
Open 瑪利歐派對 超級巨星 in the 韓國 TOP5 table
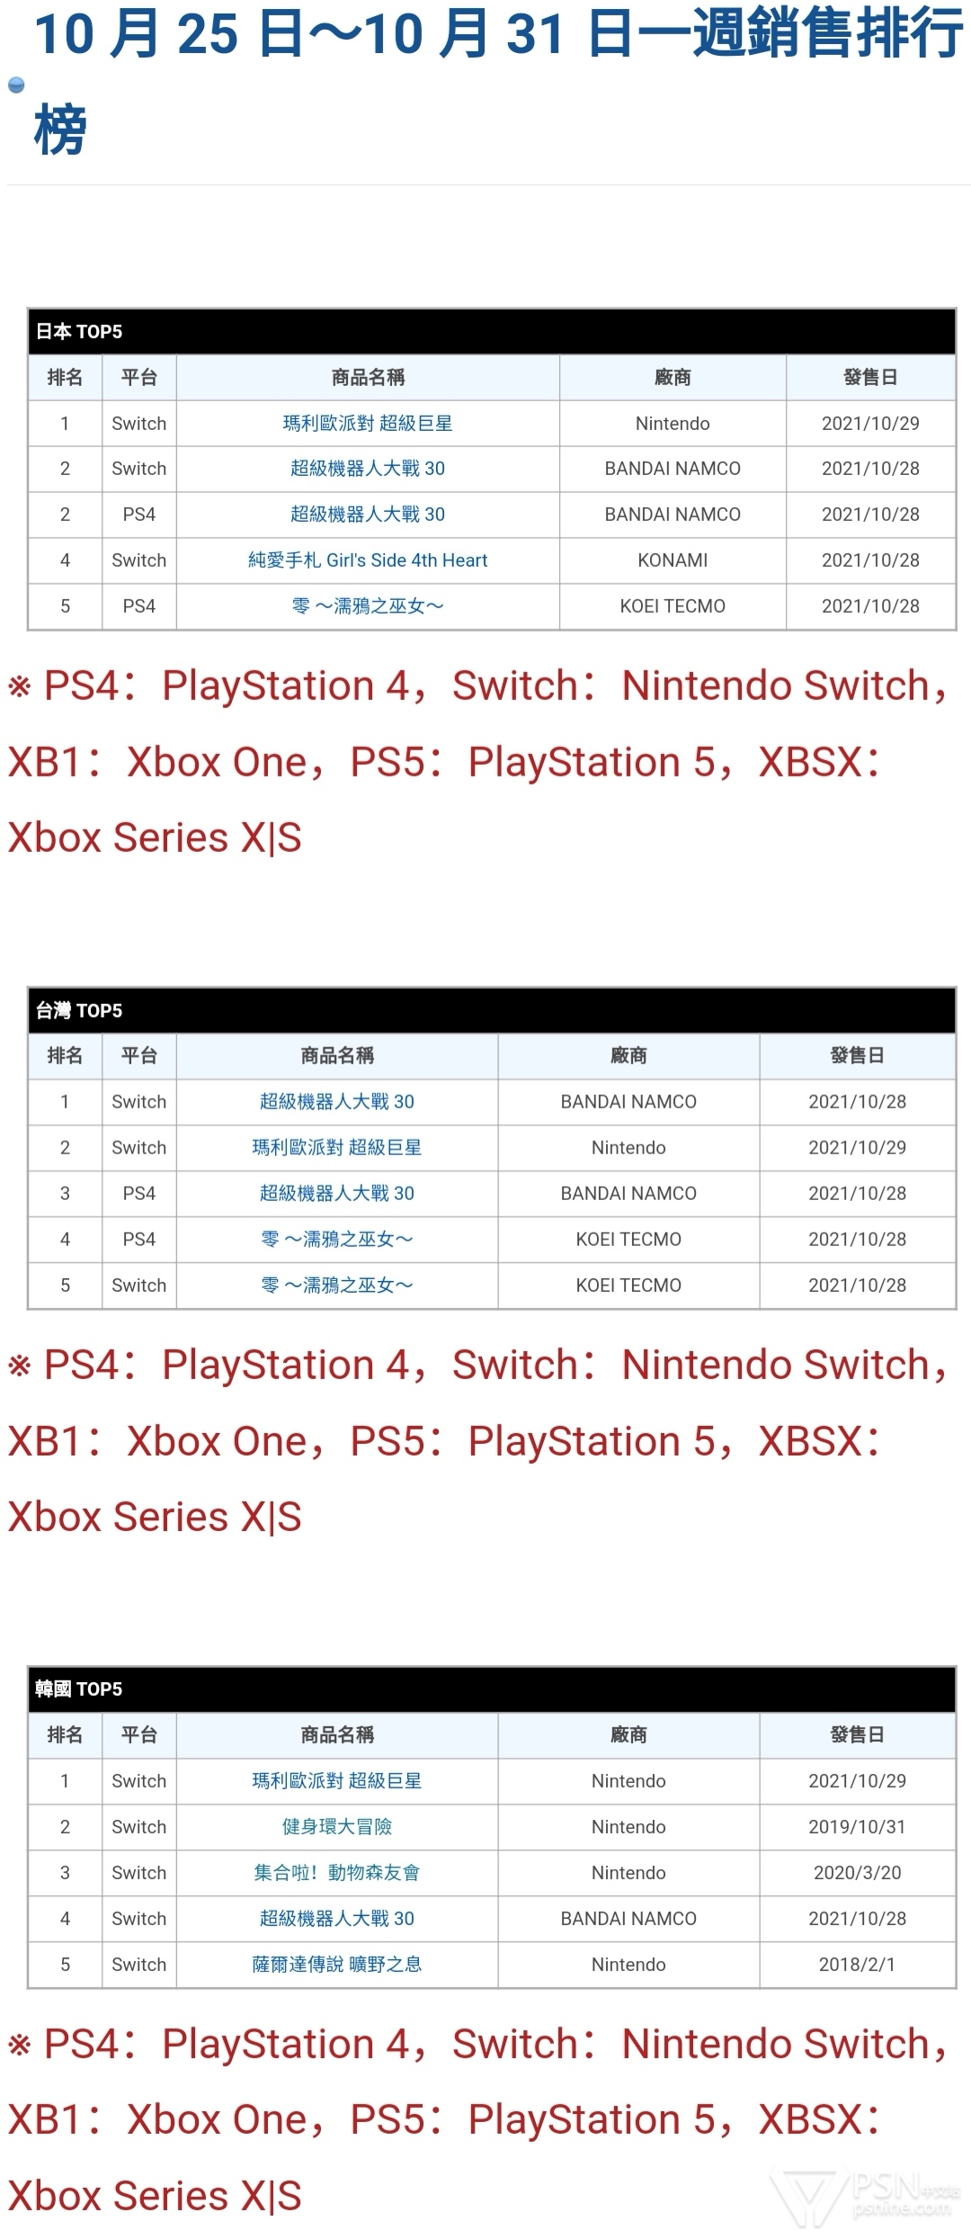pyautogui.click(x=337, y=1781)
